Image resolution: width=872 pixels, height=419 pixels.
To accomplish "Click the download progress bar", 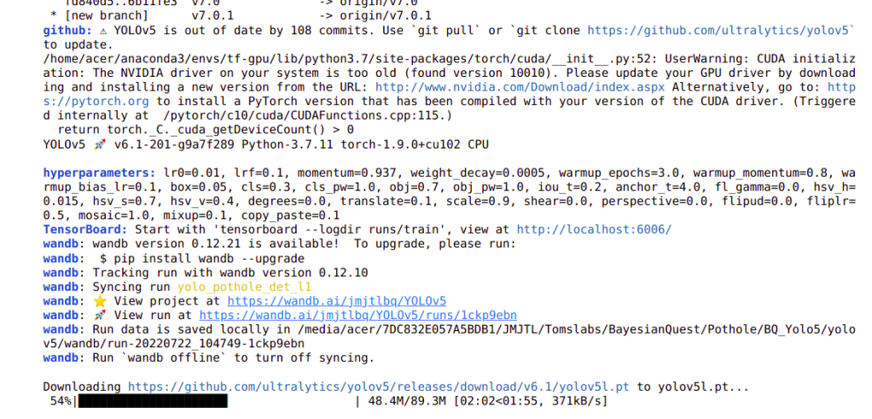I will pyautogui.click(x=153, y=401).
